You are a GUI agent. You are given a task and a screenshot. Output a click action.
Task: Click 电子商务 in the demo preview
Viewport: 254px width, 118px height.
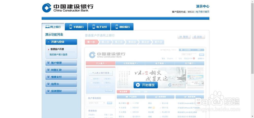tap(160, 63)
